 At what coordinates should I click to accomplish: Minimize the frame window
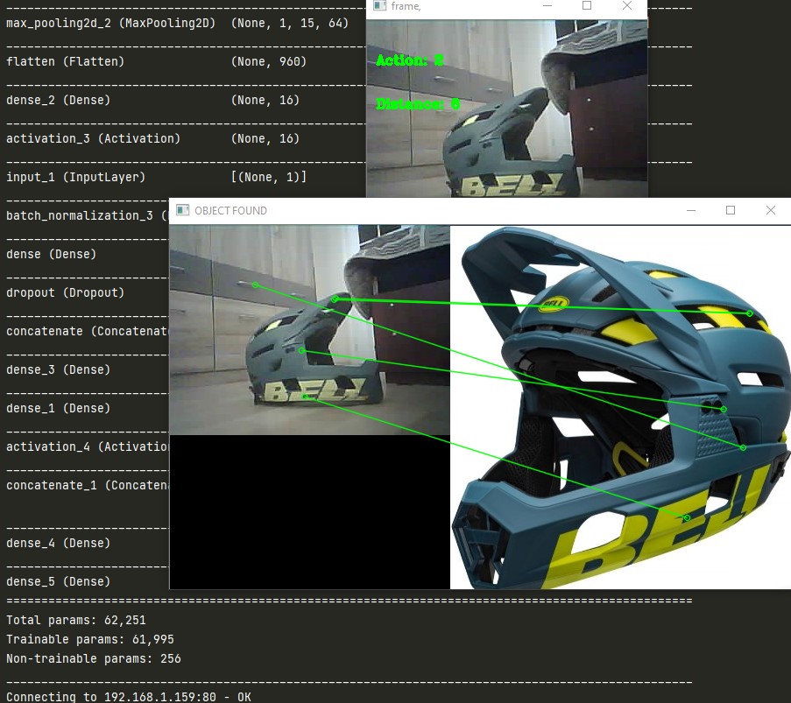coord(549,7)
